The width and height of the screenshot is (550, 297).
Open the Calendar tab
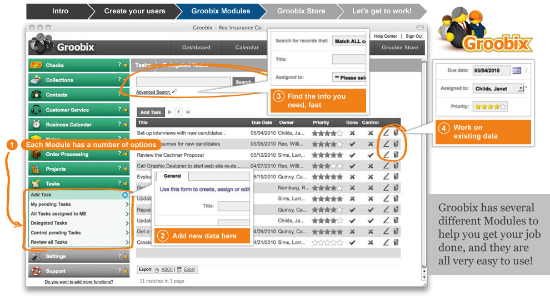247,48
